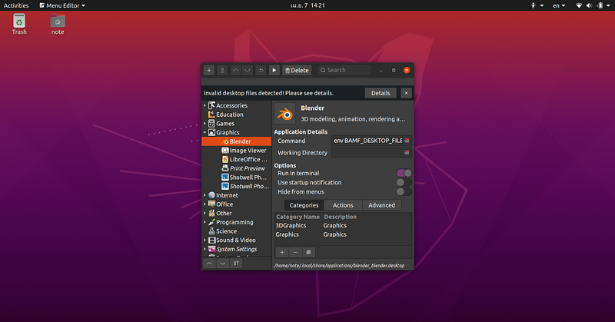The image size is (615, 322).
Task: Select the Education category
Action: click(x=237, y=115)
